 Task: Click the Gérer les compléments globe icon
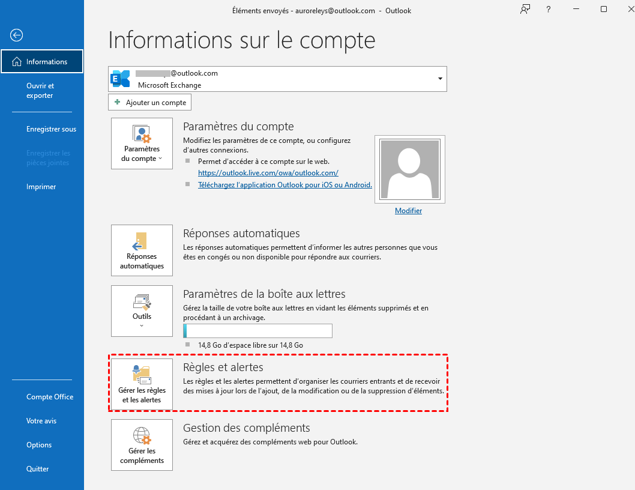142,436
